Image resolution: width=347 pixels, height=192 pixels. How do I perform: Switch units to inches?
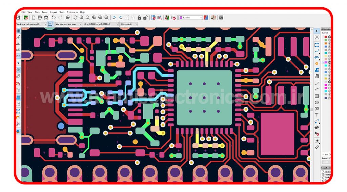tap(18, 44)
